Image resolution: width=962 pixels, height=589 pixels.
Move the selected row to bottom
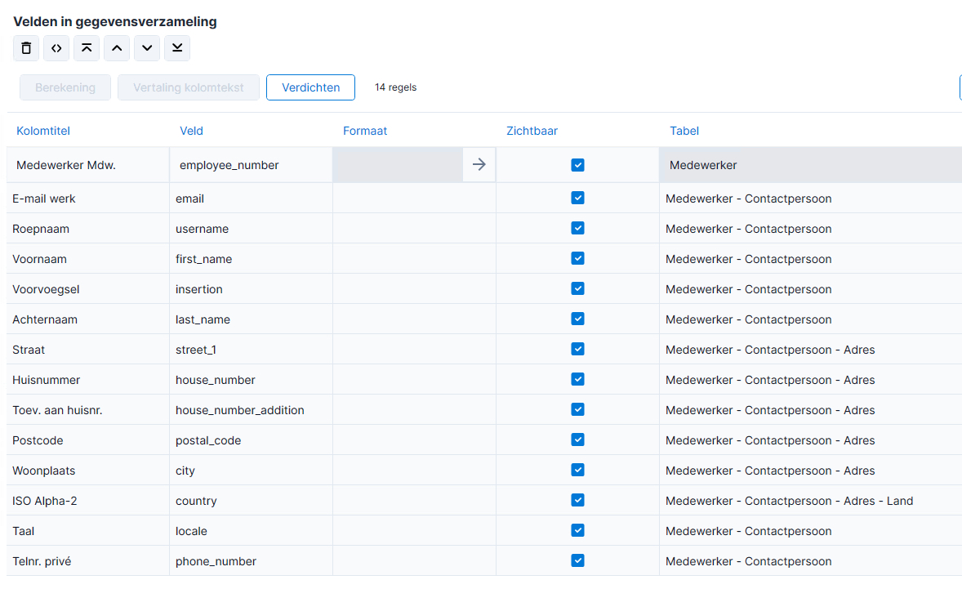[x=177, y=48]
